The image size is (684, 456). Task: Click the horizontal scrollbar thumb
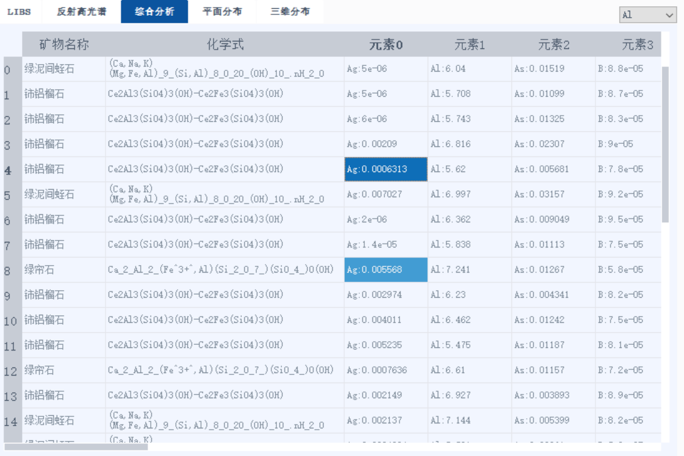coord(75,447)
